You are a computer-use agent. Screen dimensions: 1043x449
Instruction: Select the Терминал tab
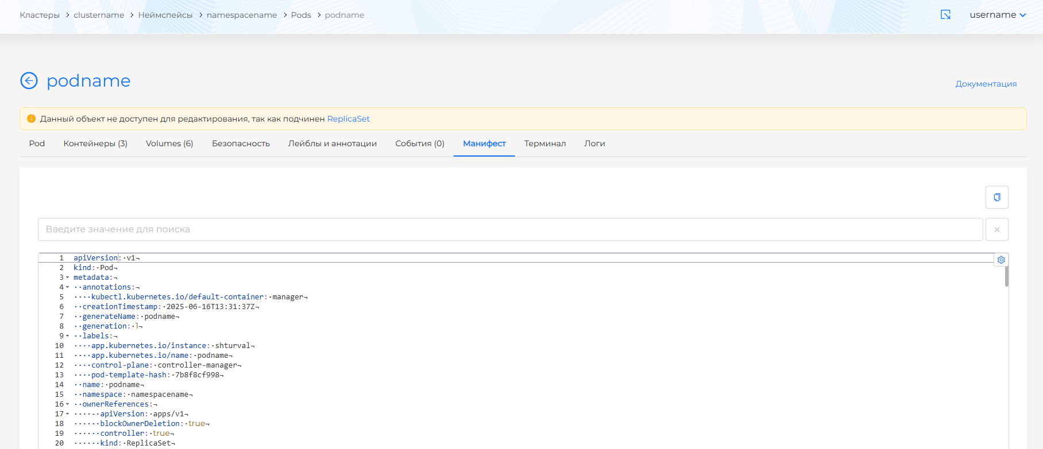point(544,143)
